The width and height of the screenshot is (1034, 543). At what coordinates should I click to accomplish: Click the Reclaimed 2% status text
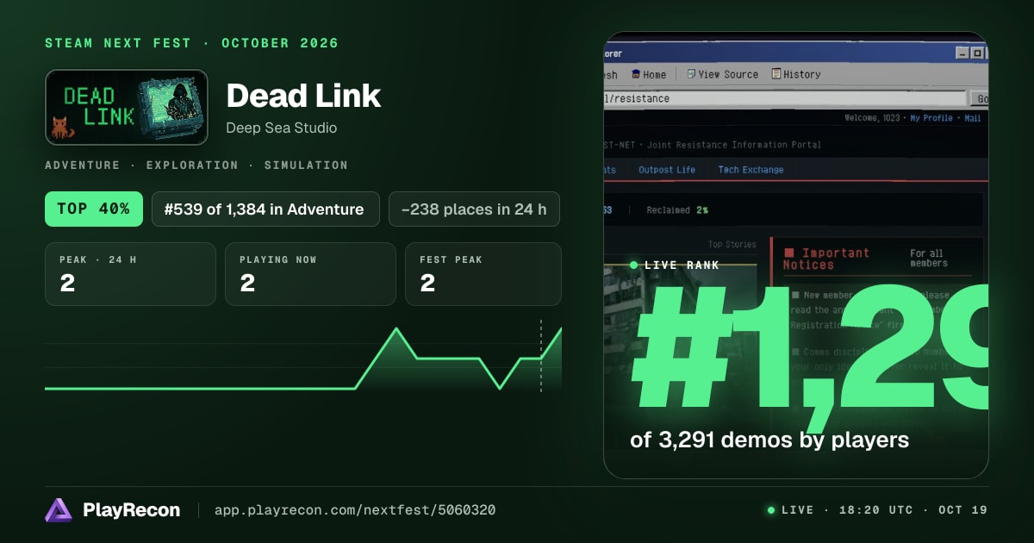[678, 210]
